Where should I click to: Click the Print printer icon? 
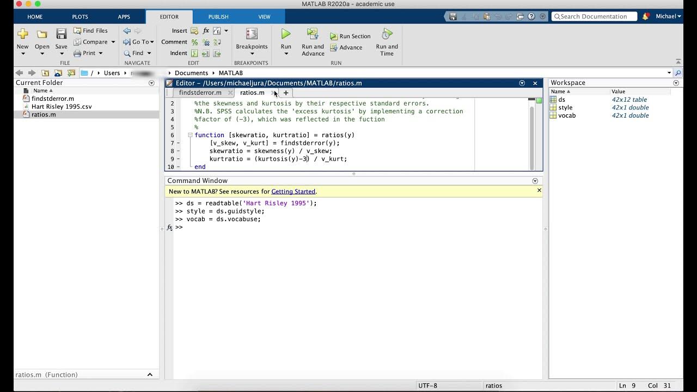coord(77,53)
